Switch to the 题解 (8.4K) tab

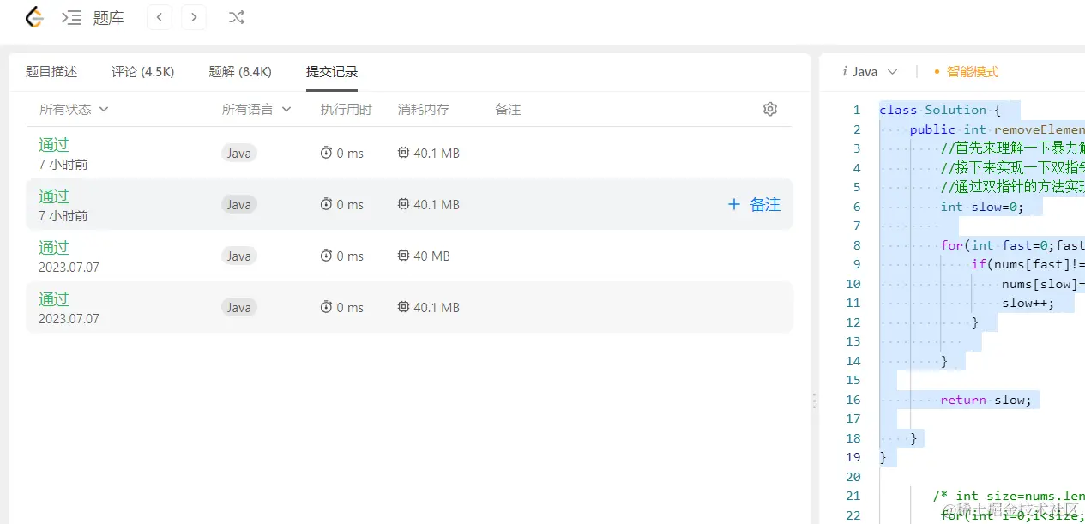coord(240,72)
